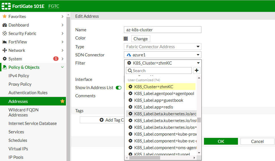The width and height of the screenshot is (275, 161).
Task: Select K8S_Label.beta.kubernetes.io/arc option
Action: (161, 114)
